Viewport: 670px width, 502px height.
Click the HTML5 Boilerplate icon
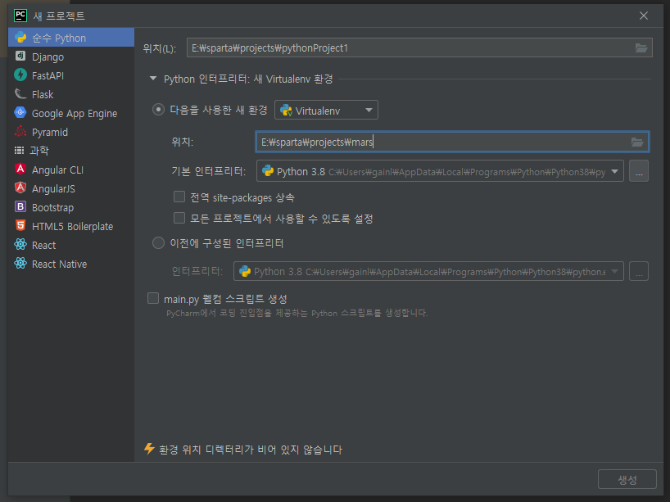pos(20,225)
